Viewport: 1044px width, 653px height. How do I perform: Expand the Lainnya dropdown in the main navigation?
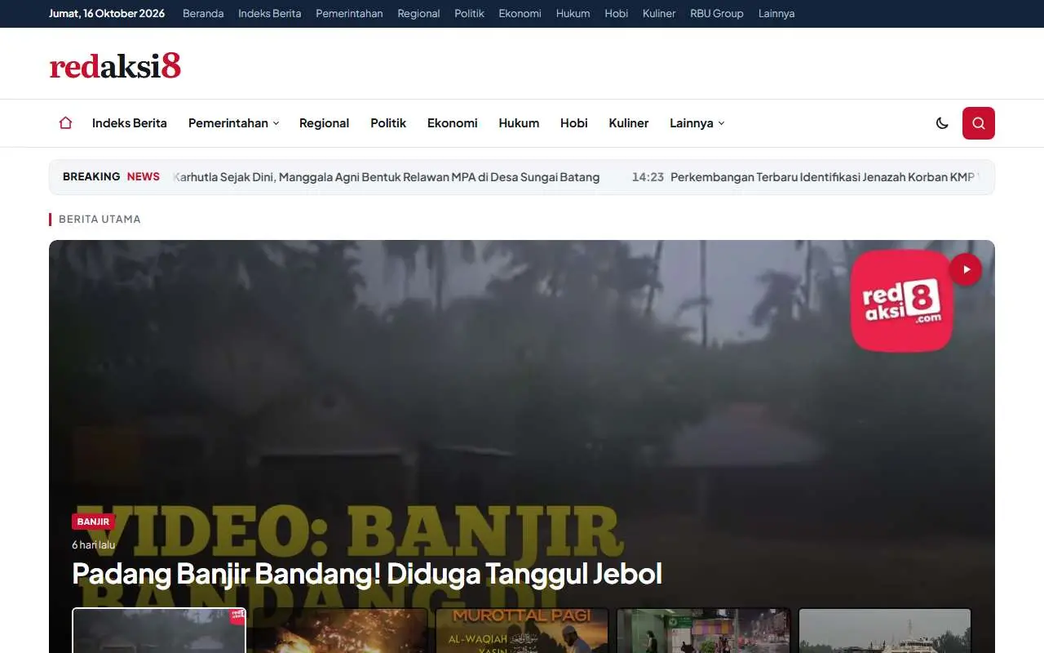point(697,123)
